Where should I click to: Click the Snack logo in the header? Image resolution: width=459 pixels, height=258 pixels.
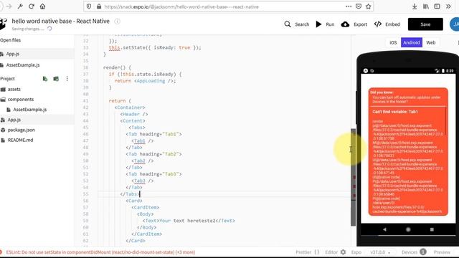3,24
